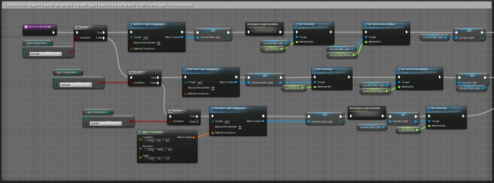Screen dimensions: 494x183
Task: Click Condition pin of Branch feeding Add Spot Light
Action: 171,121
